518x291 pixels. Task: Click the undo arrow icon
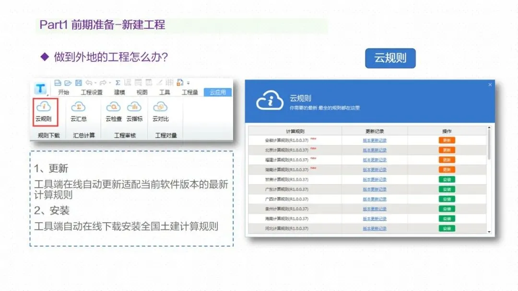coord(89,83)
